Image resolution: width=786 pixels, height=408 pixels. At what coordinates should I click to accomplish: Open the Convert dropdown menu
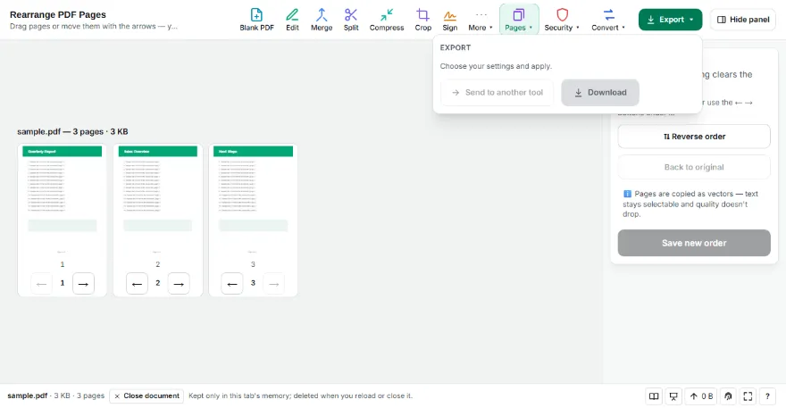point(608,20)
